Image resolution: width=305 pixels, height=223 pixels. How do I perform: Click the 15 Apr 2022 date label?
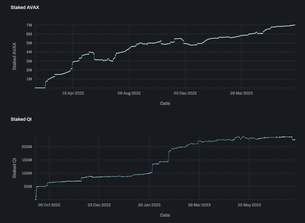click(73, 93)
